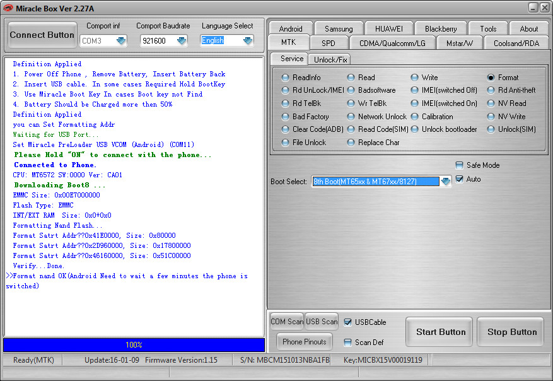Enable the Safe Mode checkbox
Image resolution: width=553 pixels, height=381 pixels.
pos(459,165)
